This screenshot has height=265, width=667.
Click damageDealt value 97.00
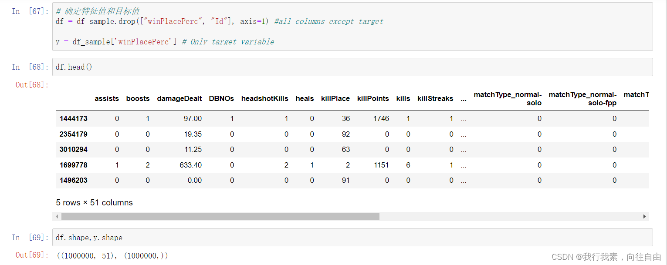coord(193,118)
